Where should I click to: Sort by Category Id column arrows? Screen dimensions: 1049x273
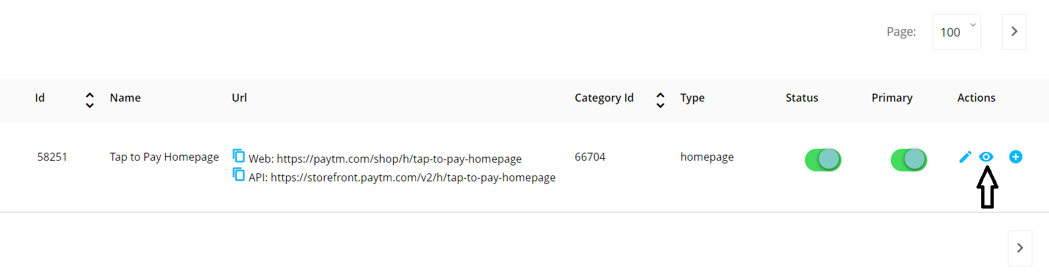pyautogui.click(x=661, y=100)
